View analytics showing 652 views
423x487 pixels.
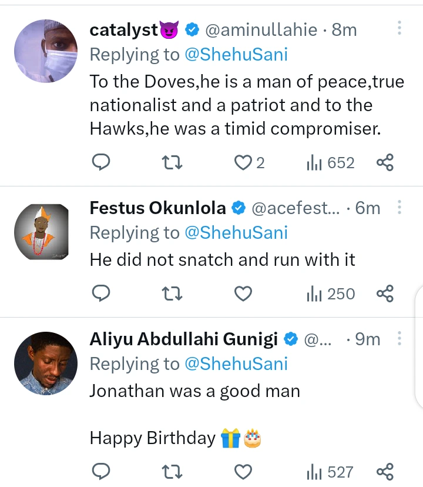[330, 163]
